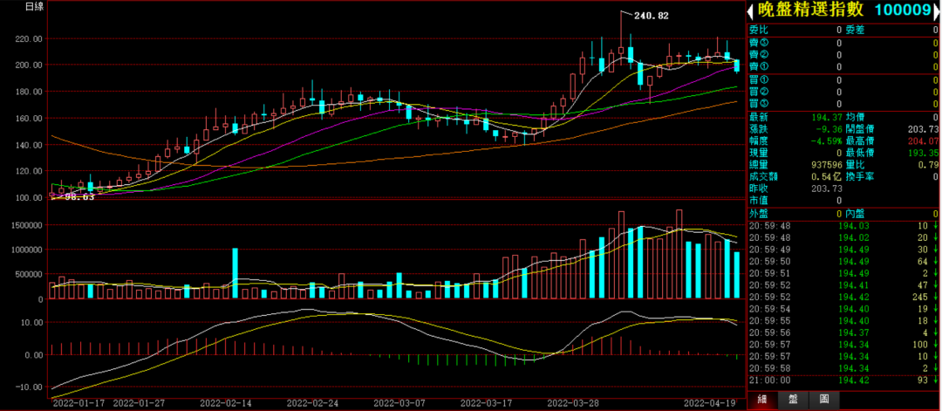Select the 20:59:51 tick row
This screenshot has width=942, height=411.
tap(843, 273)
